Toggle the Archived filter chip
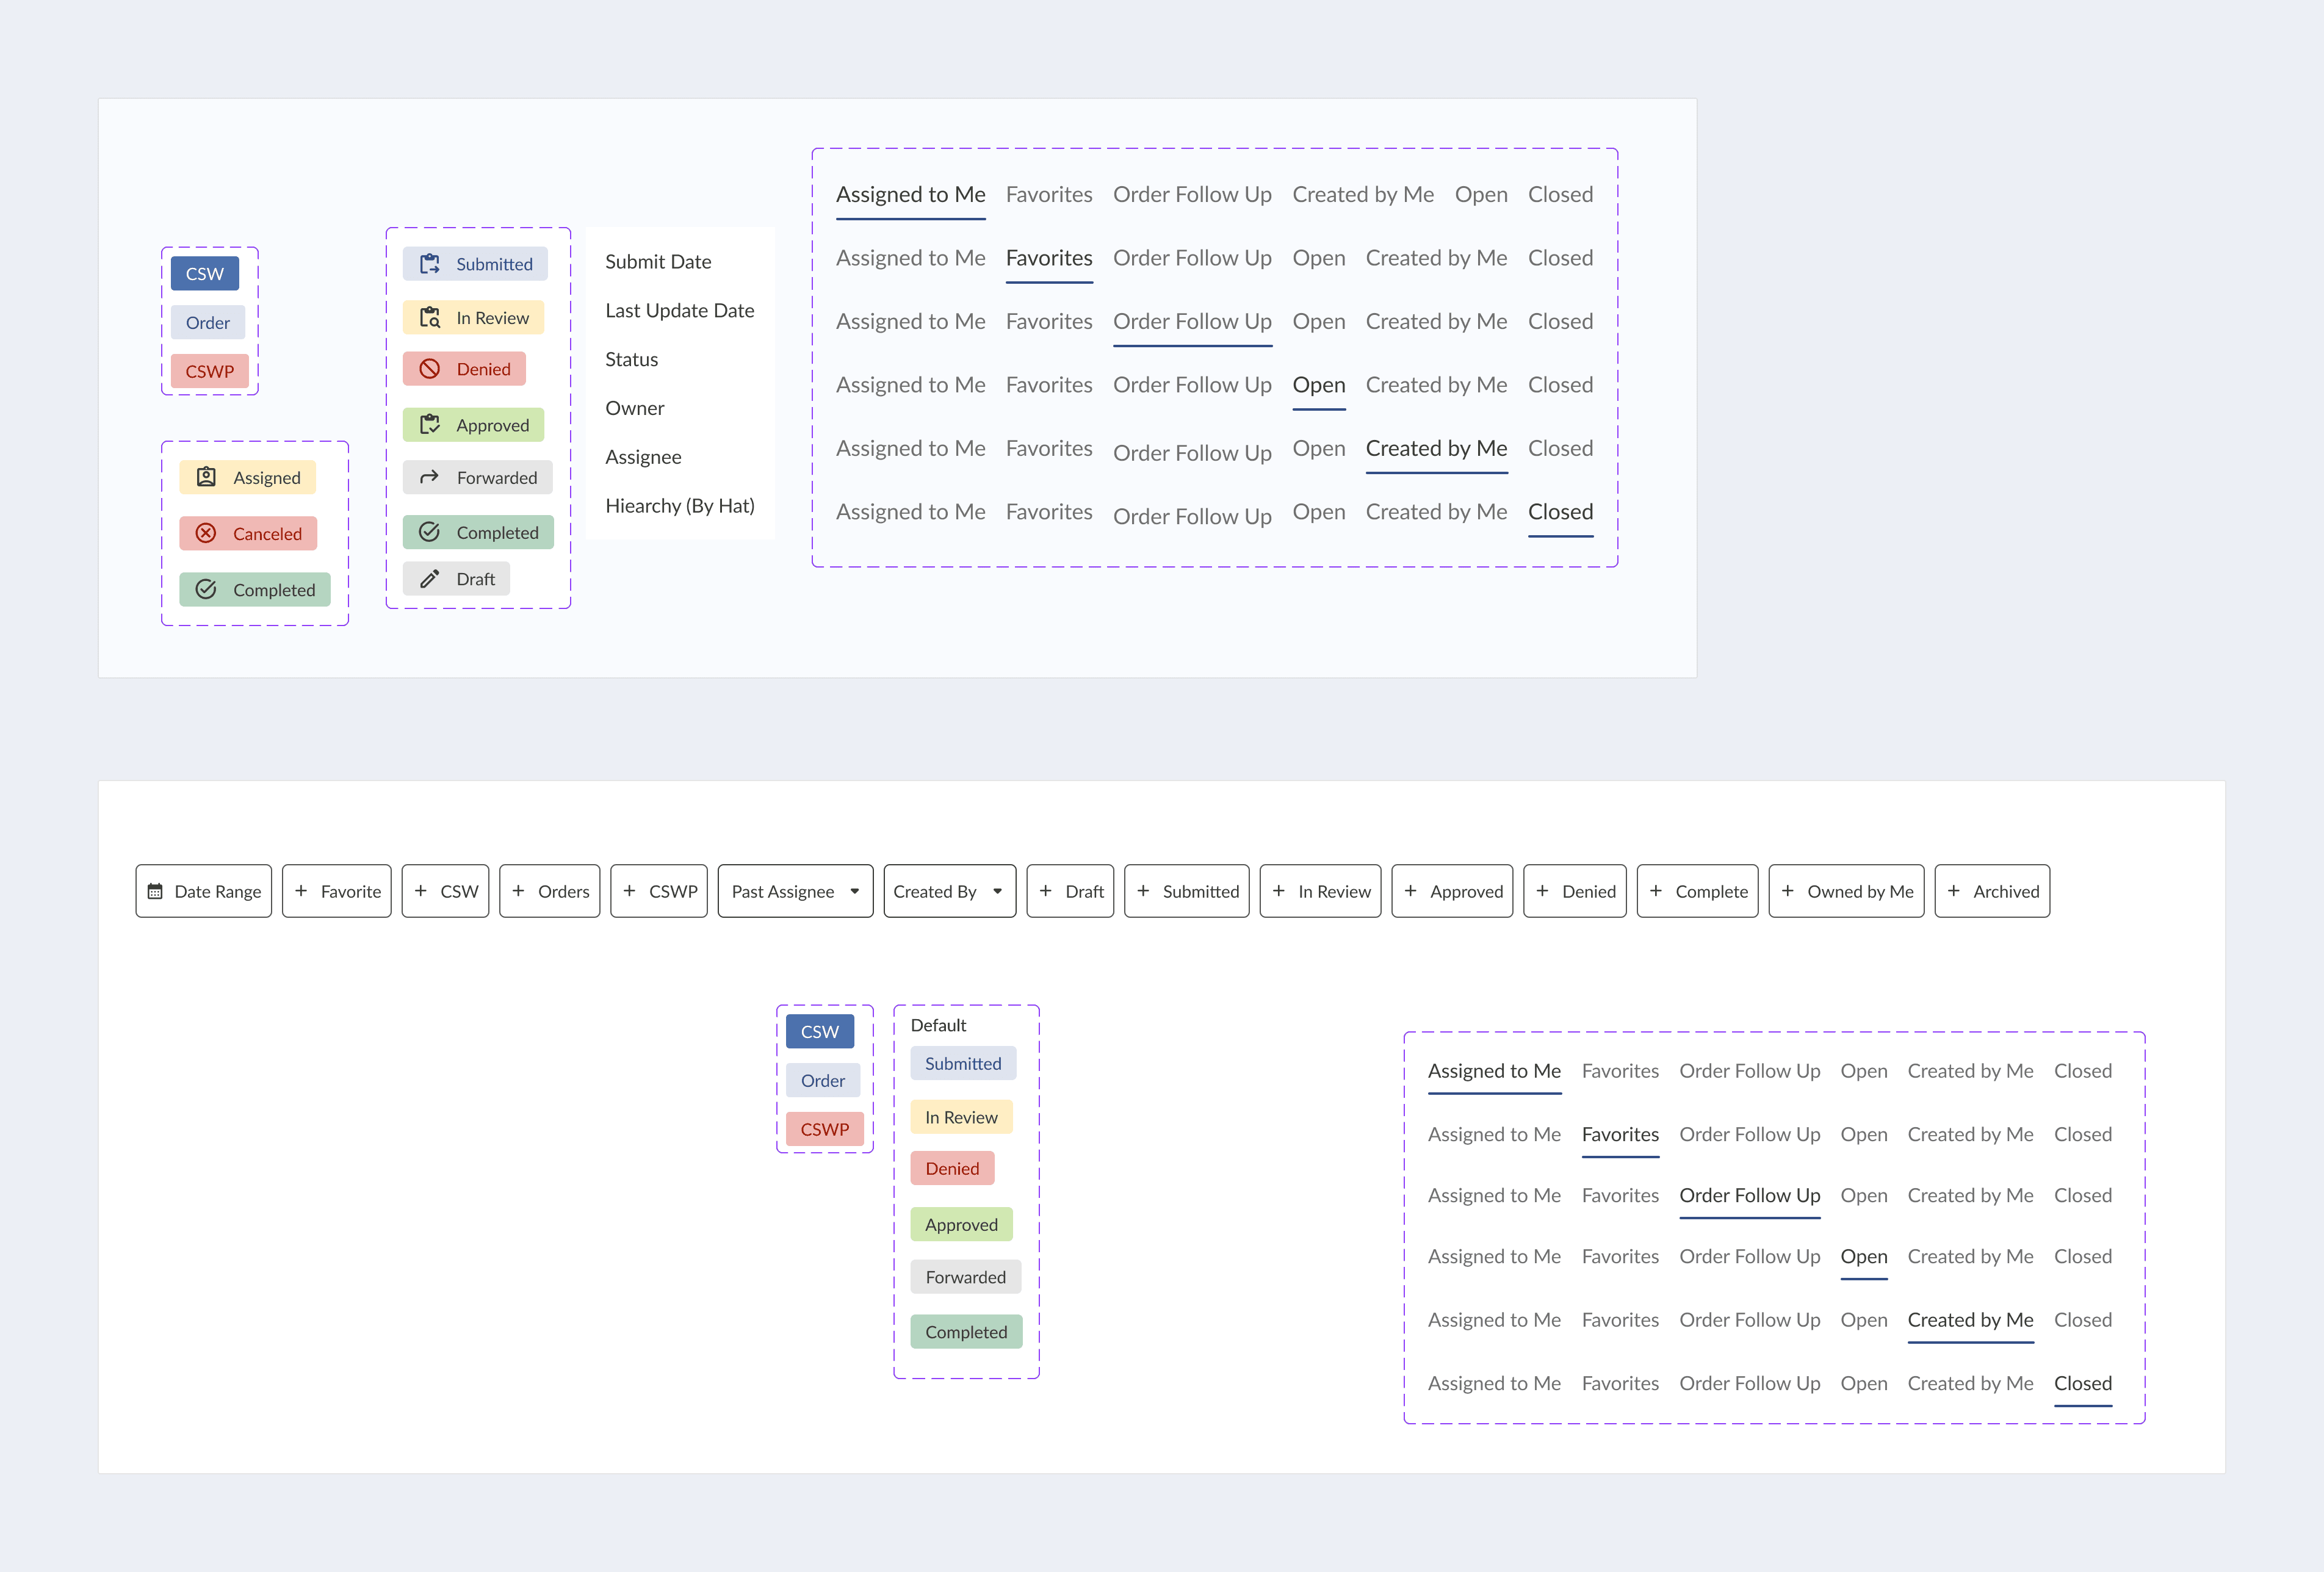The width and height of the screenshot is (2324, 1572). click(x=1992, y=891)
